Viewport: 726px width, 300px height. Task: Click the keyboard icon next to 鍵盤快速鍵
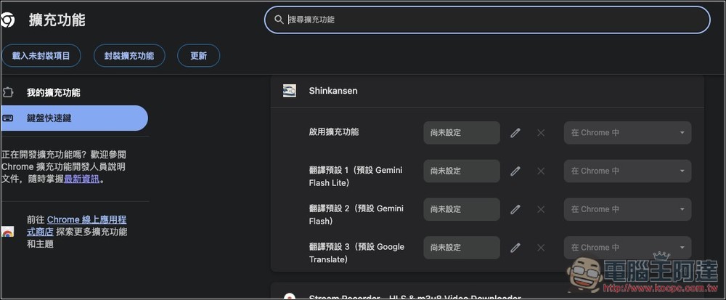coord(7,118)
